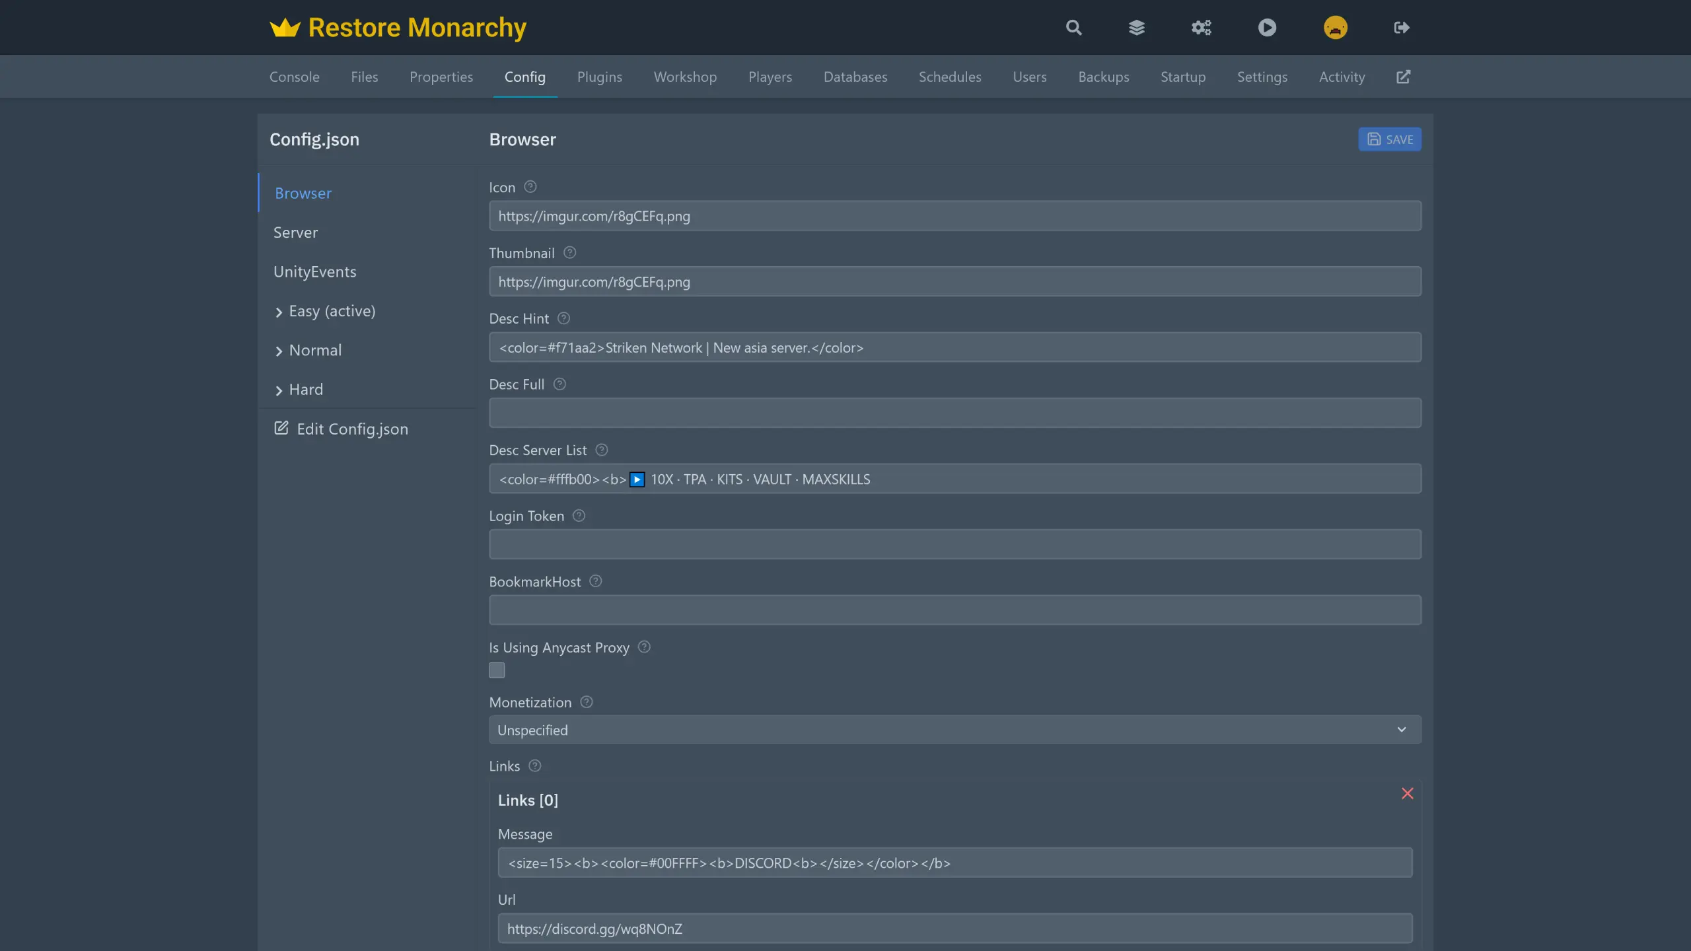This screenshot has height=951, width=1691.
Task: Show help for the Icon field
Action: tap(530, 187)
